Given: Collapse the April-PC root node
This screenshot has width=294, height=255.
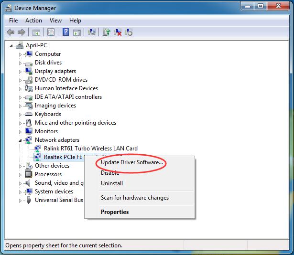Looking at the screenshot, I should tap(11, 46).
